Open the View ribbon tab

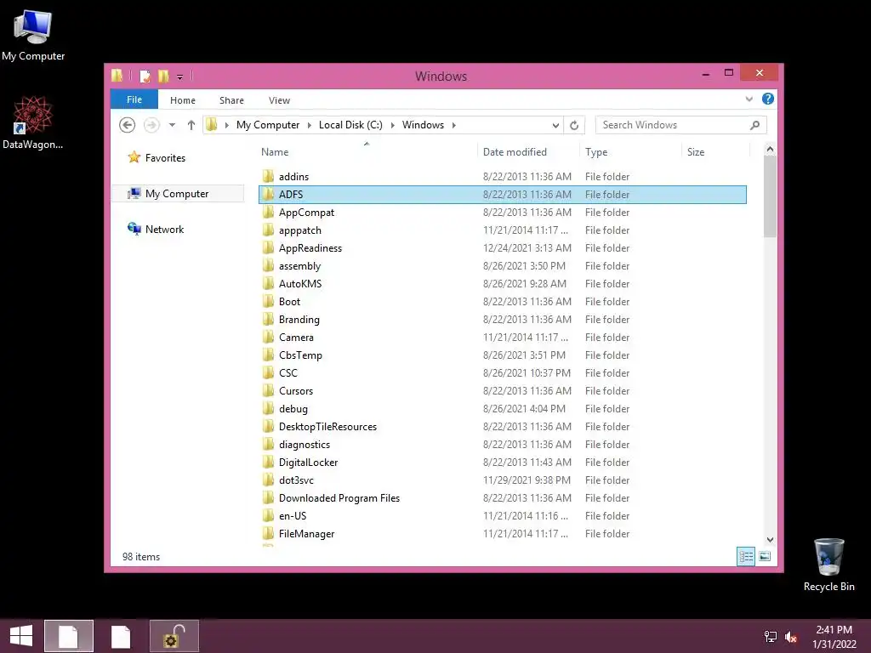[x=279, y=100]
